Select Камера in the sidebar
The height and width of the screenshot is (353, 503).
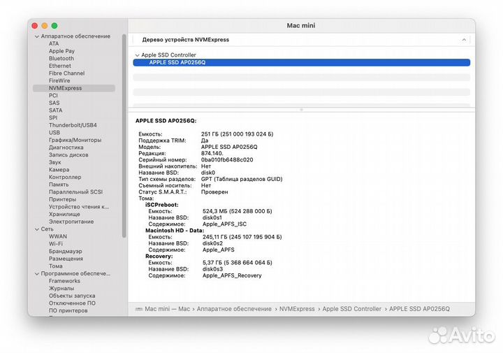click(x=59, y=169)
